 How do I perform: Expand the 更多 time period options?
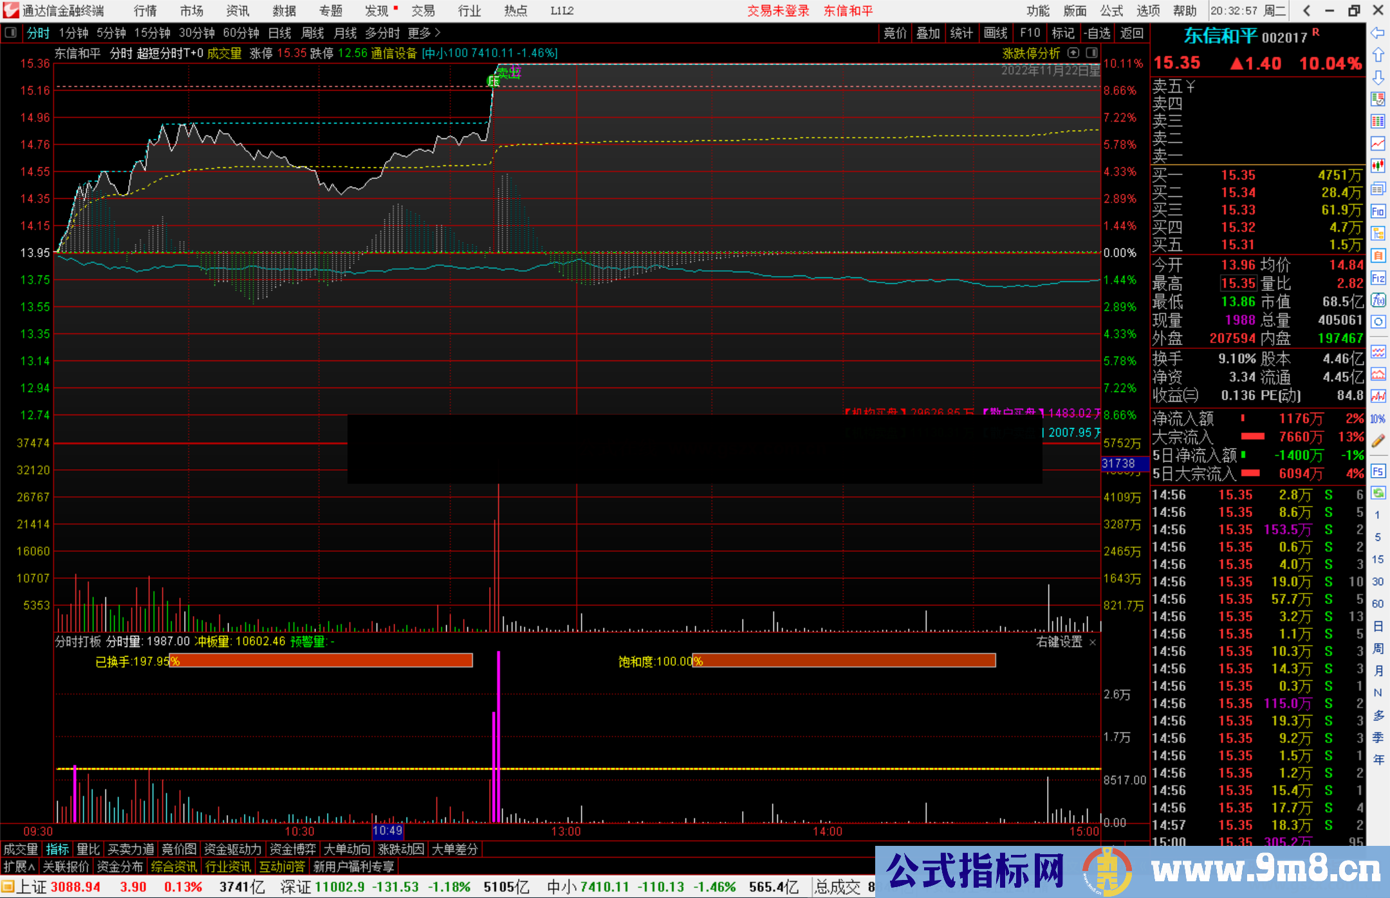click(x=423, y=33)
